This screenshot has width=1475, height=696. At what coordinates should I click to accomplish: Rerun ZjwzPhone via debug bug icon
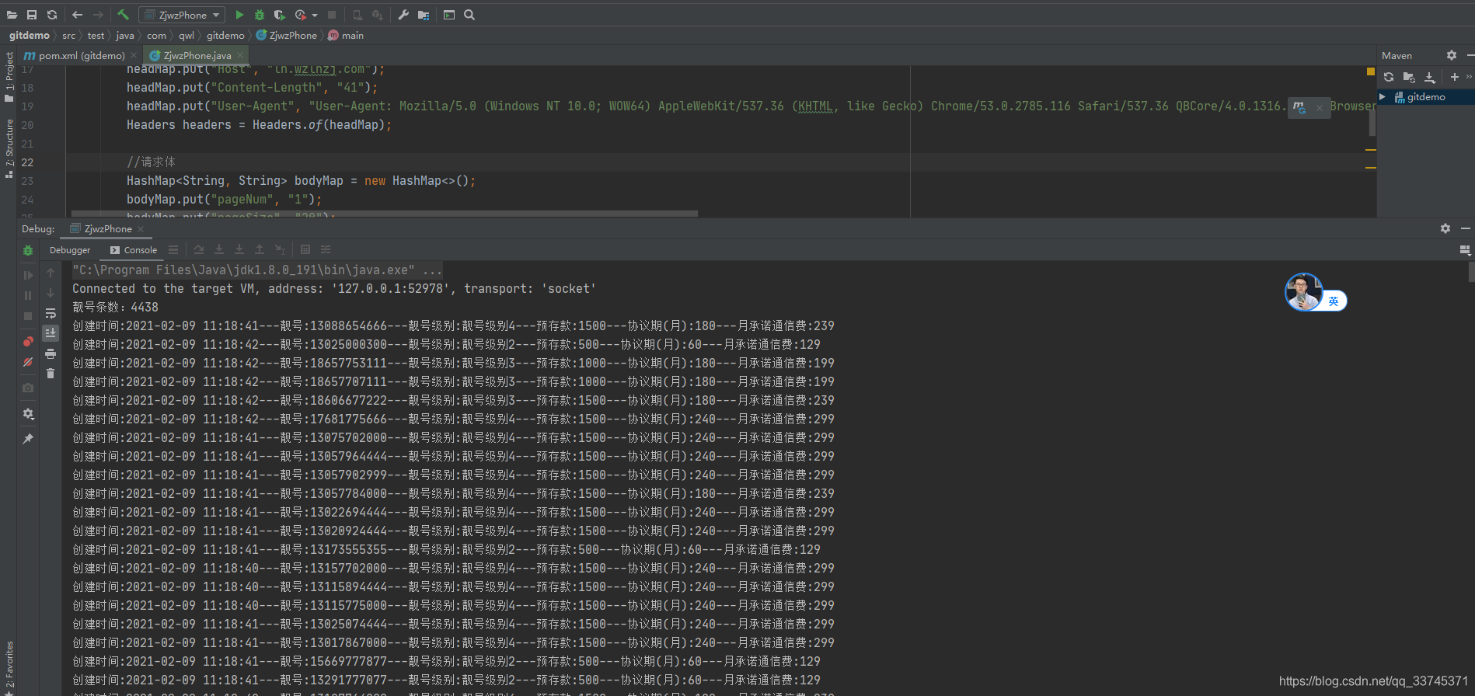(x=28, y=250)
